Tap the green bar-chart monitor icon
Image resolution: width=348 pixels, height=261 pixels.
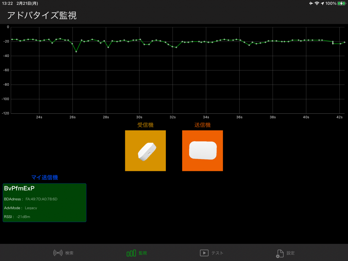131,253
